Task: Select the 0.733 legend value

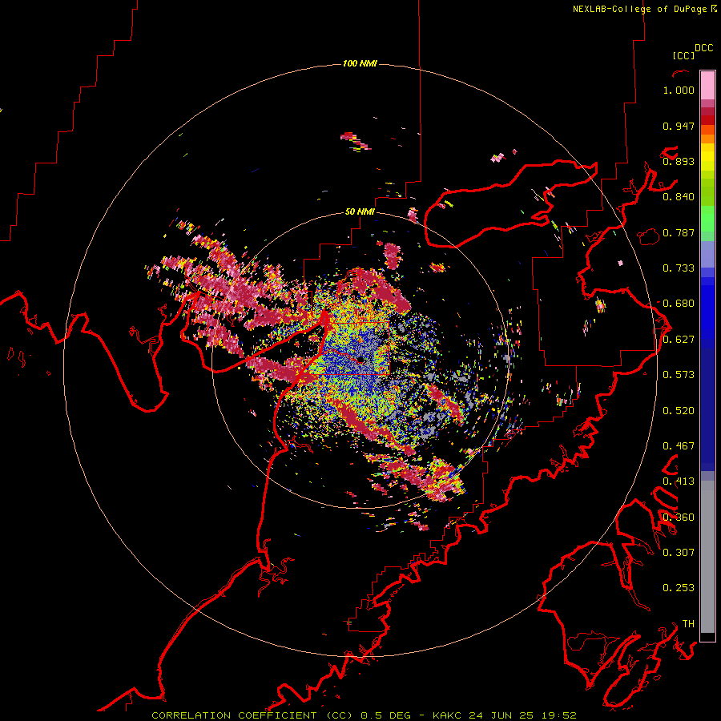Action: [x=679, y=268]
